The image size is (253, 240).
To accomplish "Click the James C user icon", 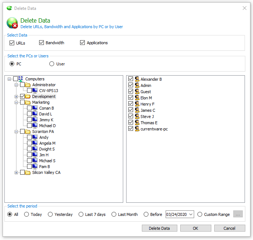I will [x=137, y=110].
